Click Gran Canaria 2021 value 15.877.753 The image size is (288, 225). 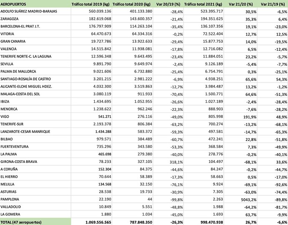213,41
